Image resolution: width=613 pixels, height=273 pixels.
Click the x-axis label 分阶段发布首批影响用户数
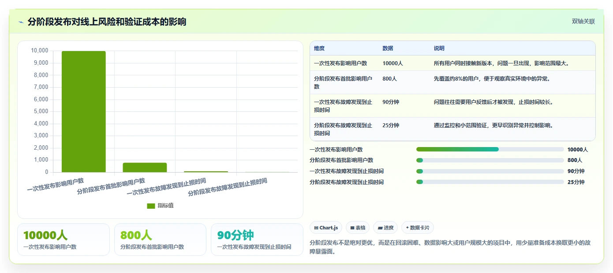click(x=111, y=186)
